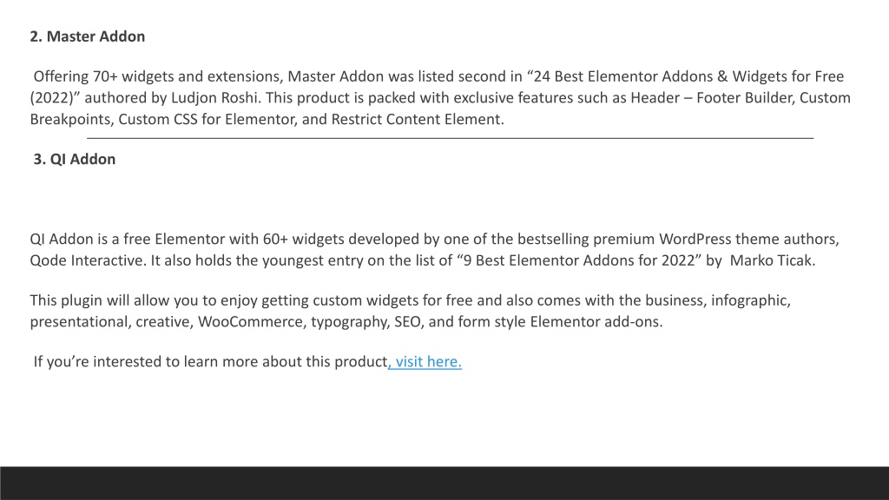Click the "Restrict Content Element" phrase
Image resolution: width=889 pixels, height=500 pixels.
(x=416, y=120)
